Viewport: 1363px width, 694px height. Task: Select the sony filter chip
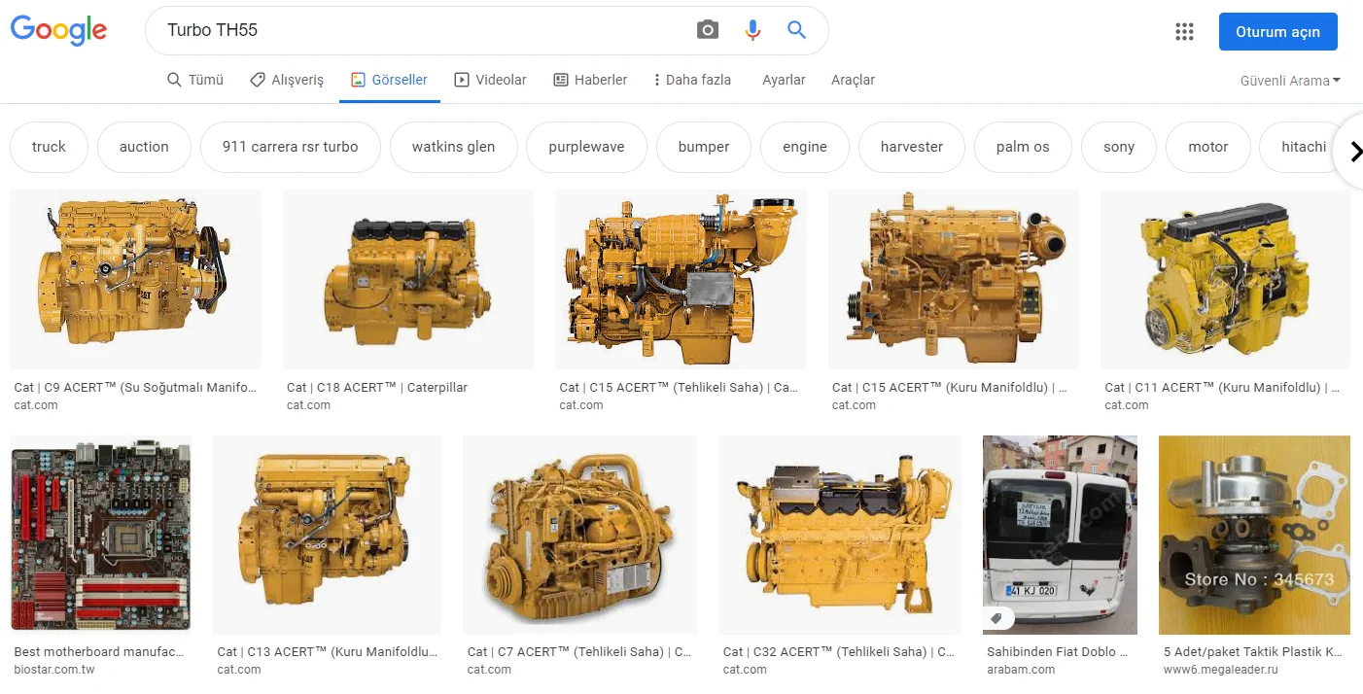pyautogui.click(x=1119, y=147)
